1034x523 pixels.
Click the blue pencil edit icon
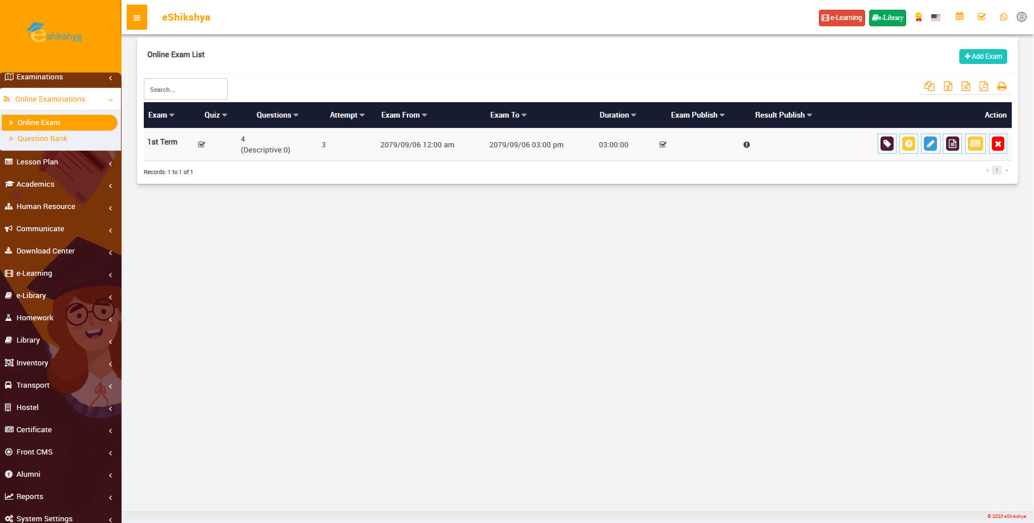(930, 144)
